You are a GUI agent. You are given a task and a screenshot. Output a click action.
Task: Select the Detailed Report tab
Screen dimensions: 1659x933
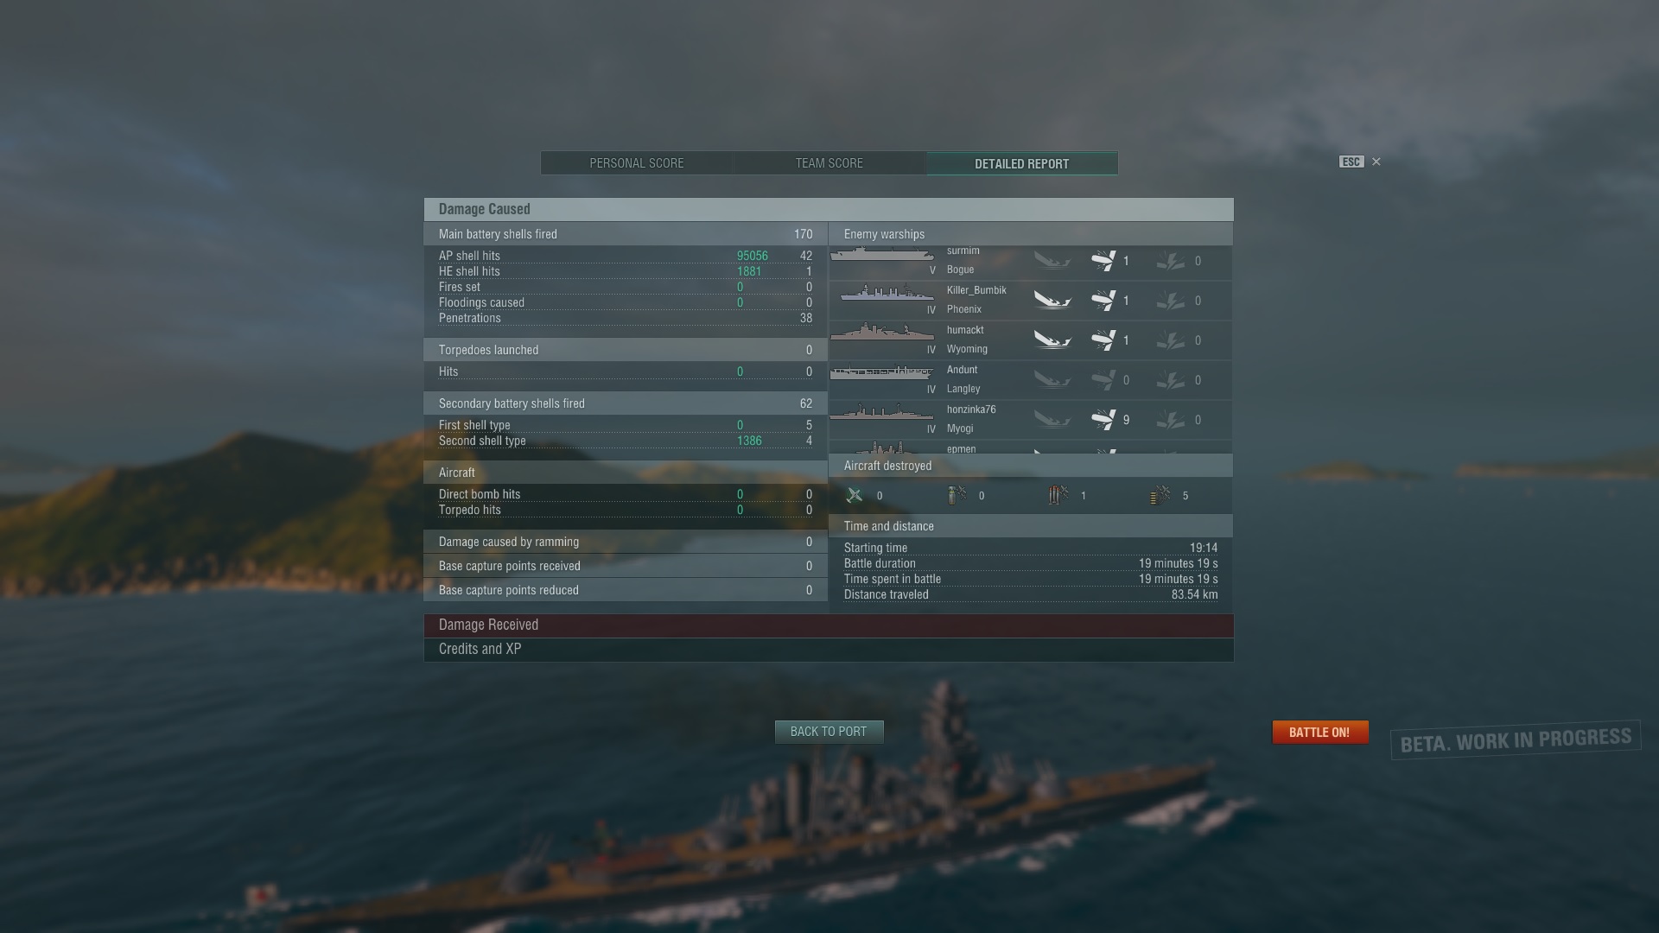[1022, 163]
